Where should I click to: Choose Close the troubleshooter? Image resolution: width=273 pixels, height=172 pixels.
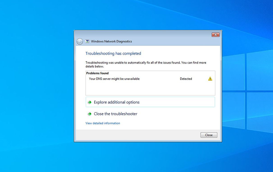point(115,114)
